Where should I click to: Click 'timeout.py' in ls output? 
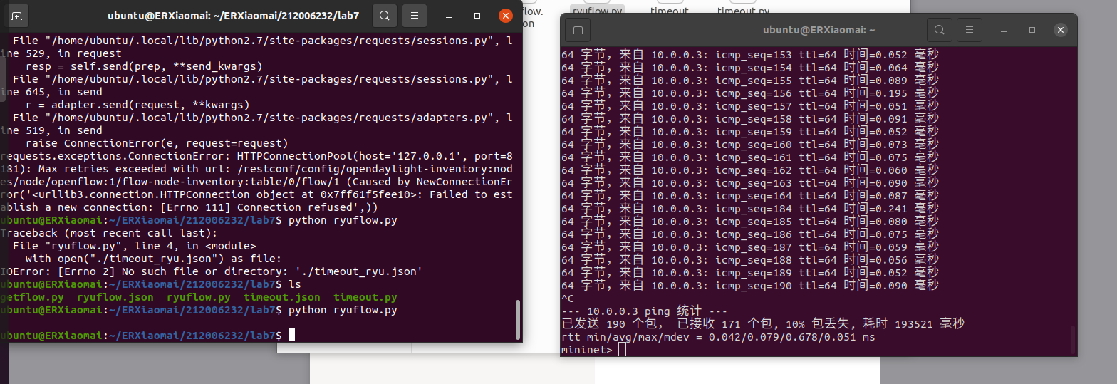tap(365, 297)
